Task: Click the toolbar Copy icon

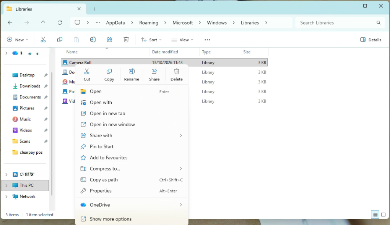Action: pos(60,40)
